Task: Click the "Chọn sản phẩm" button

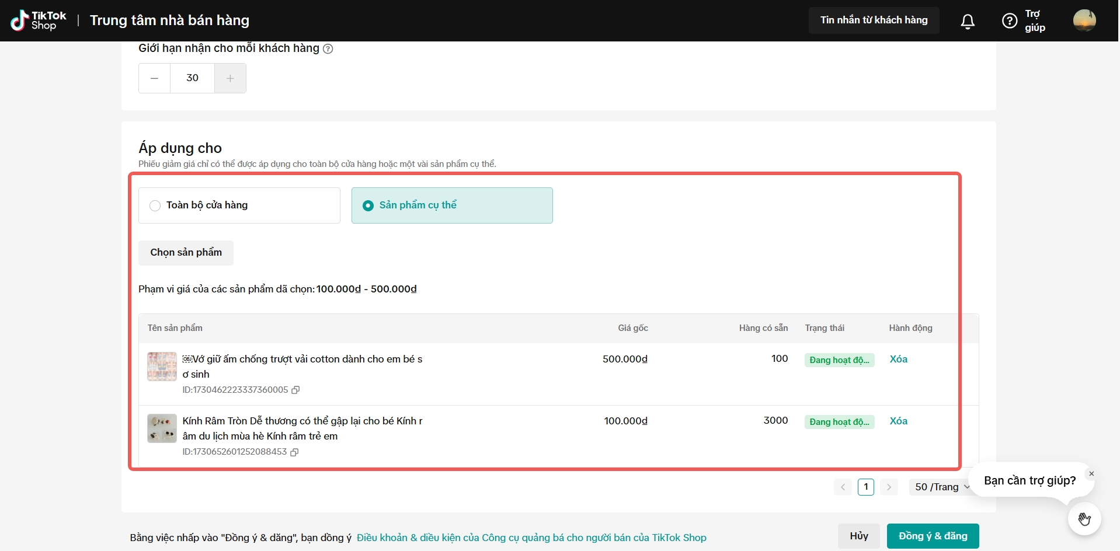Action: tap(186, 253)
